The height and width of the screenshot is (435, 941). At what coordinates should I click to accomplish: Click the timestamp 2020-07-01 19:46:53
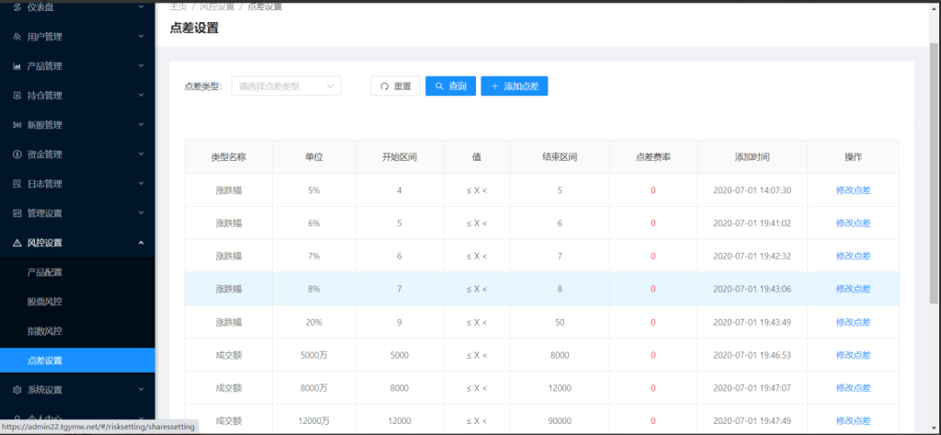pyautogui.click(x=752, y=355)
